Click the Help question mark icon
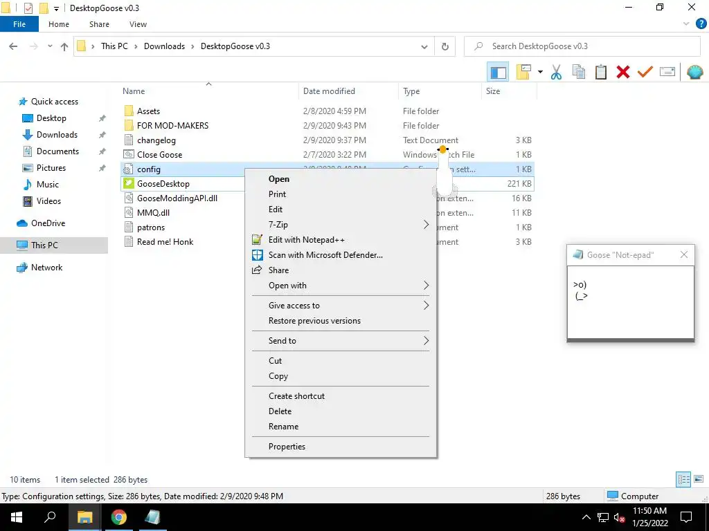709x531 pixels. 701,24
